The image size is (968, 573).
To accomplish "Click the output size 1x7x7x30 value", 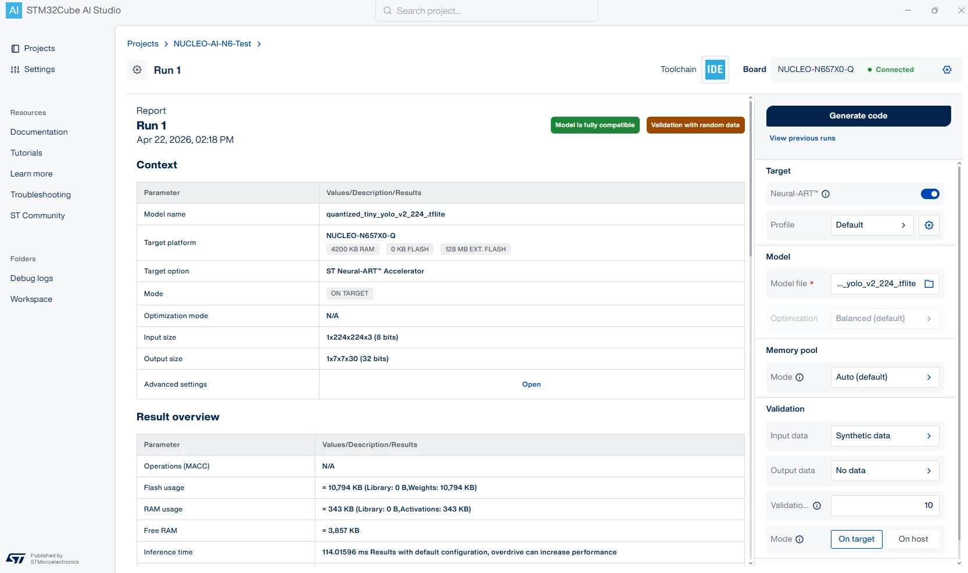I will pos(357,359).
